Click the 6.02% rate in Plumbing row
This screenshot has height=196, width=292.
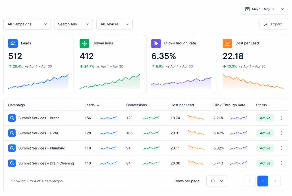tap(218, 148)
